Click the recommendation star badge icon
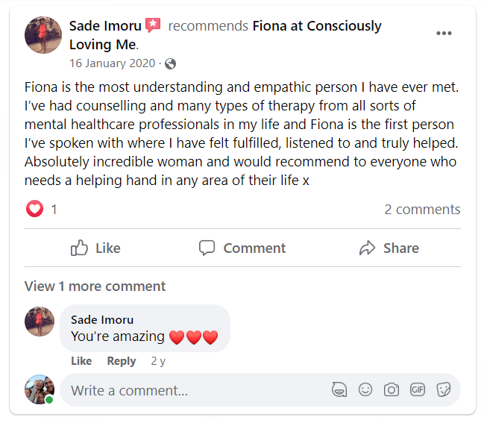This screenshot has height=423, width=484. click(153, 25)
